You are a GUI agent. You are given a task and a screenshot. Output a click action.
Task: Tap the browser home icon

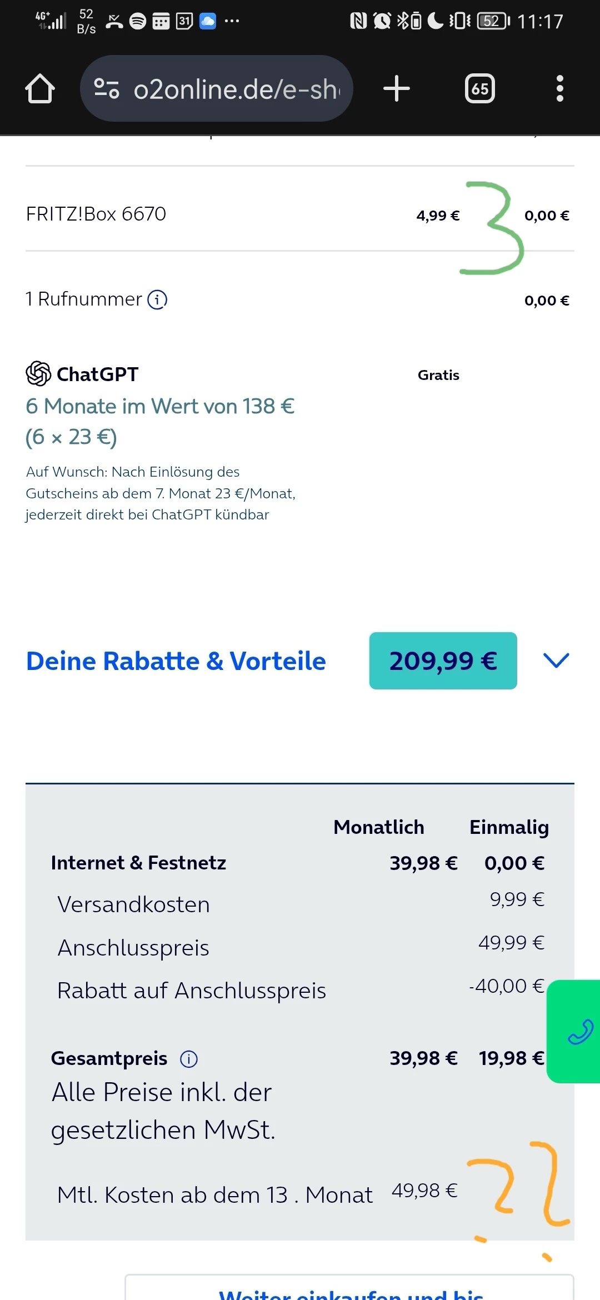pos(40,88)
